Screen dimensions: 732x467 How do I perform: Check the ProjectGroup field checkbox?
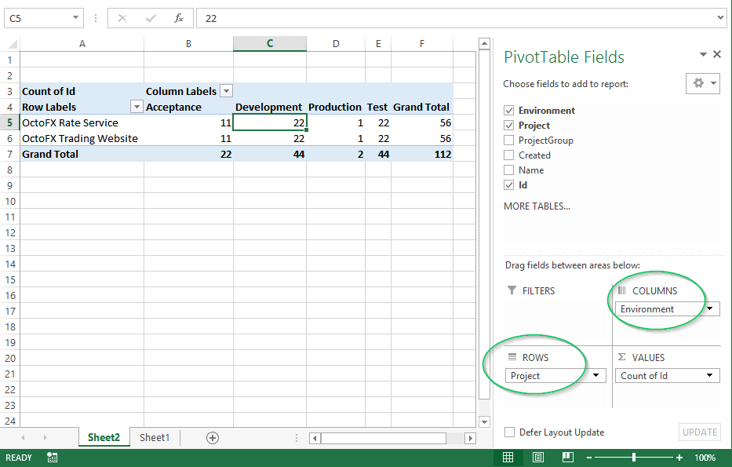509,140
